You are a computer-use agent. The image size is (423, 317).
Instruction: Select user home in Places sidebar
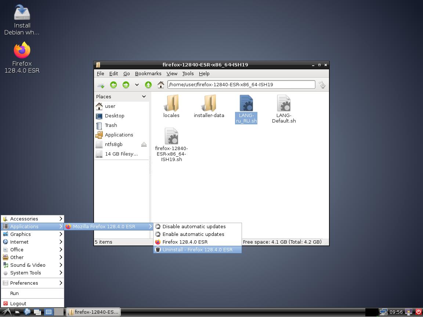pyautogui.click(x=122, y=106)
